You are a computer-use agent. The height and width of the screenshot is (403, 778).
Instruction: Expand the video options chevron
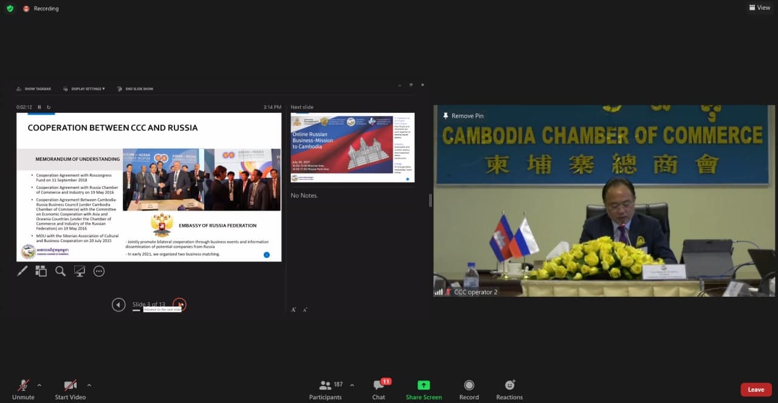coord(89,385)
